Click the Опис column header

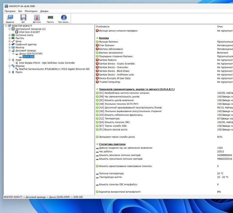(x=220, y=27)
